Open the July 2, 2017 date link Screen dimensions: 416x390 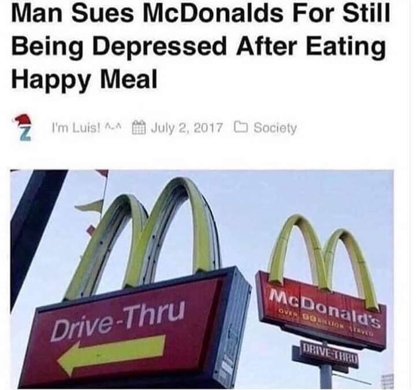[187, 128]
